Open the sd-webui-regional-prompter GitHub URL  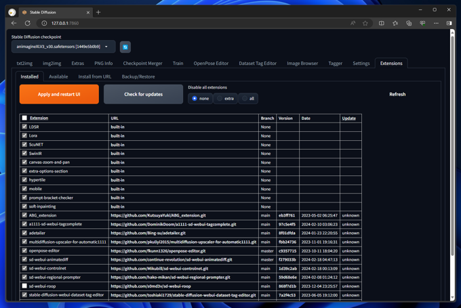pyautogui.click(x=171, y=277)
